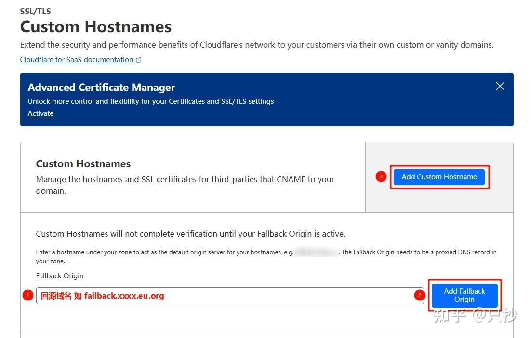Dismiss the Advanced Certificate Manager banner
The height and width of the screenshot is (338, 531).
click(500, 86)
